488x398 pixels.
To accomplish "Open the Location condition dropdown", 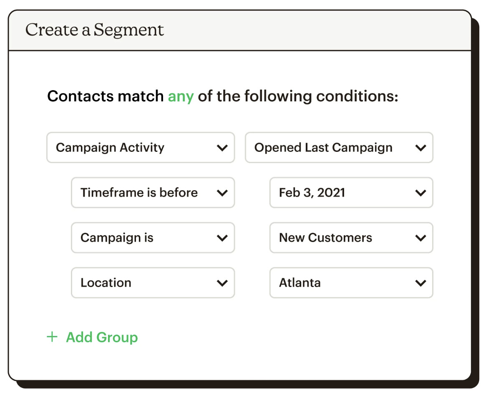I will tap(153, 283).
